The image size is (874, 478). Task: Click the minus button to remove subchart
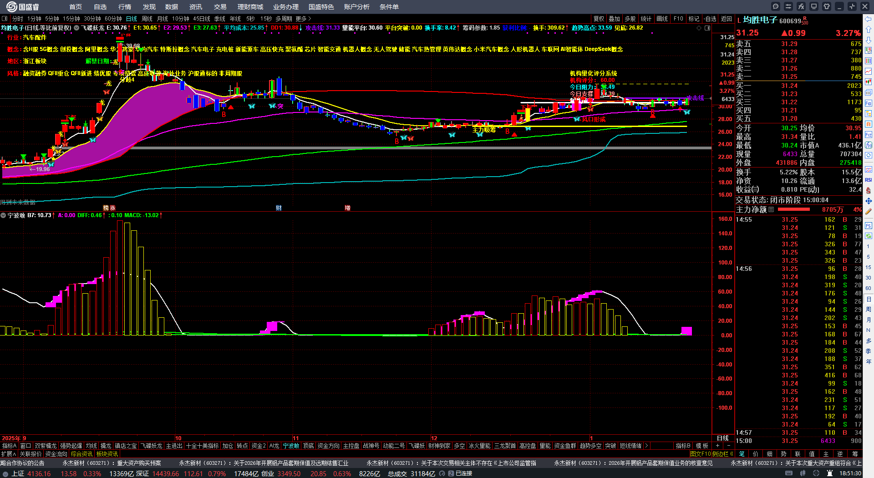tap(729, 446)
